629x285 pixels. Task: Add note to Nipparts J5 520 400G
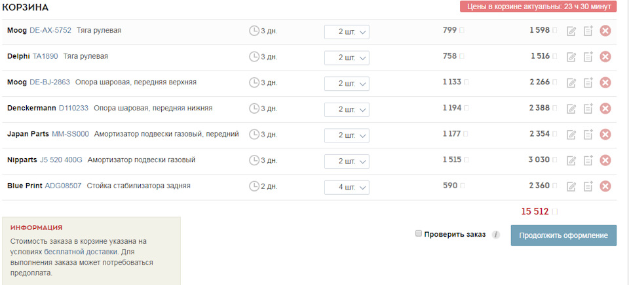coord(588,160)
